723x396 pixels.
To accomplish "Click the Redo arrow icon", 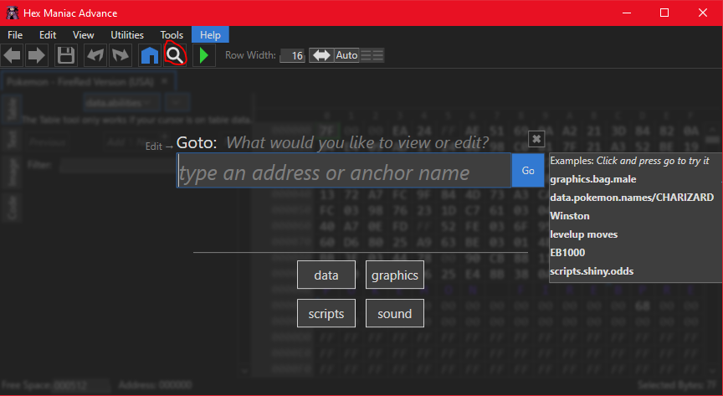I will click(x=120, y=55).
